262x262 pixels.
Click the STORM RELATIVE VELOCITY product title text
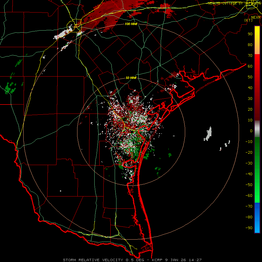[93, 260]
